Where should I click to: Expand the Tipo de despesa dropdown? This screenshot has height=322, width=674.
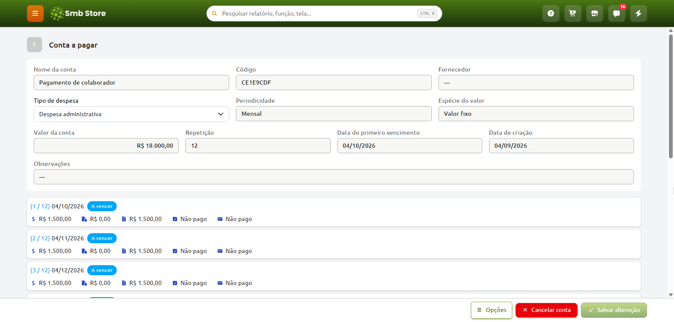(131, 114)
